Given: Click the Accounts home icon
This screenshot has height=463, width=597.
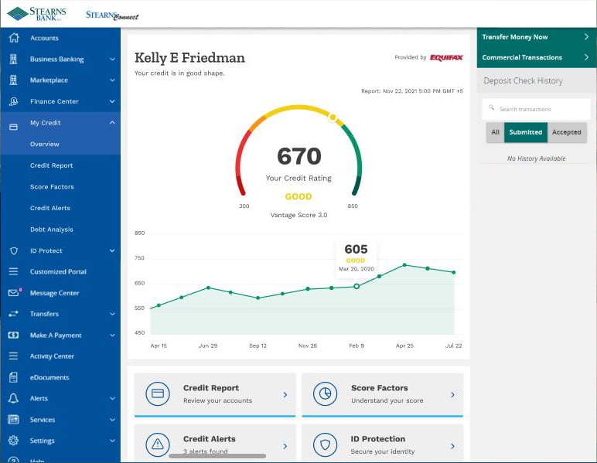Looking at the screenshot, I should pos(14,38).
